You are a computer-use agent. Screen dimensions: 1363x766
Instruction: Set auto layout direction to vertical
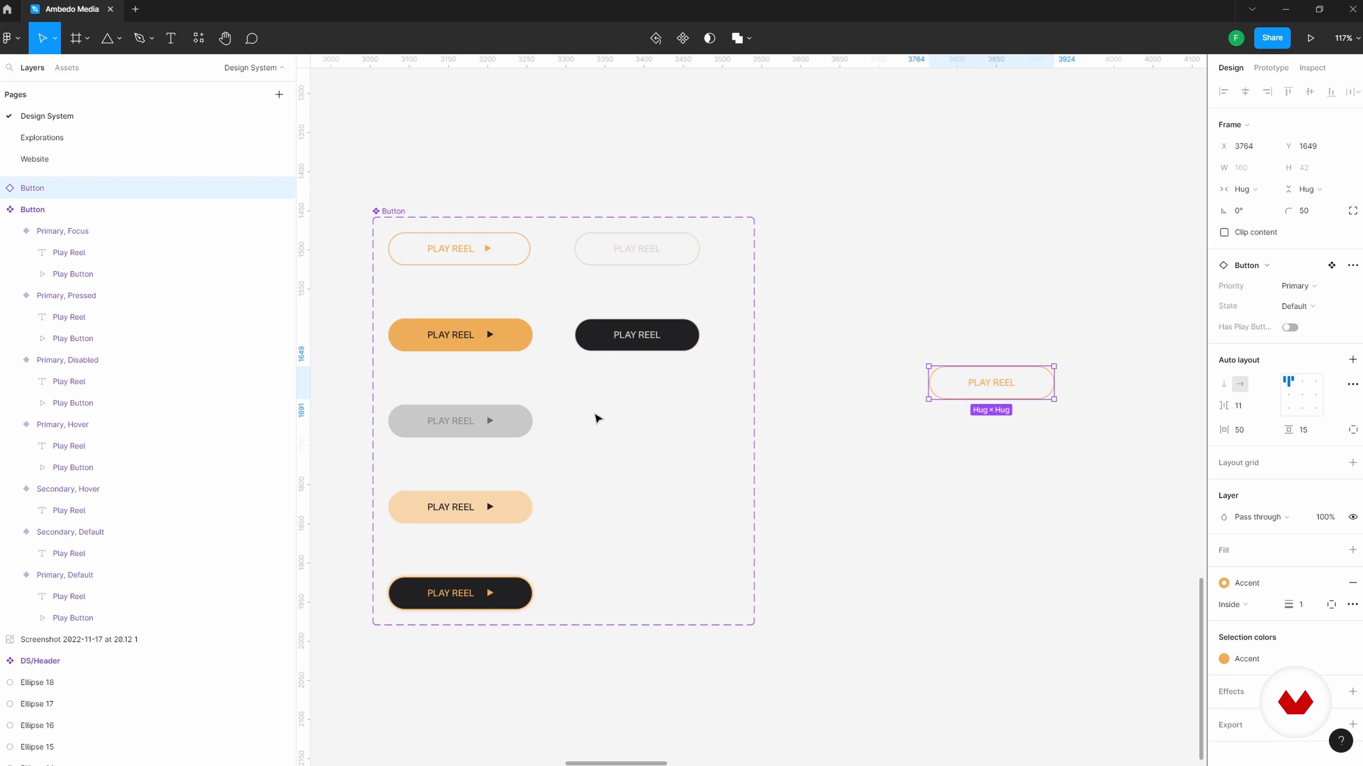[x=1224, y=384]
